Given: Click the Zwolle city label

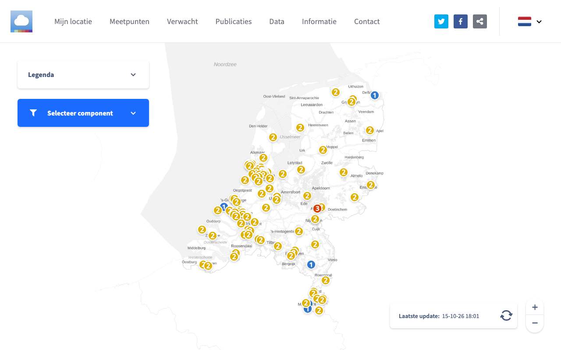Looking at the screenshot, I should [x=327, y=163].
